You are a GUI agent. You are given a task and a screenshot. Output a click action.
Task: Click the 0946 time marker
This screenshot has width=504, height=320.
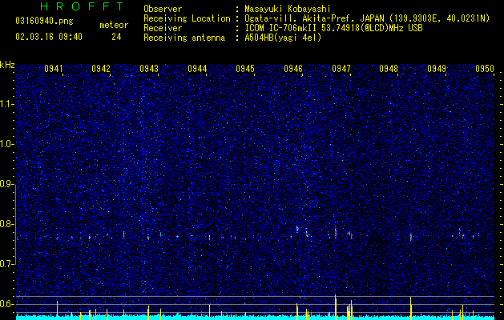click(293, 69)
